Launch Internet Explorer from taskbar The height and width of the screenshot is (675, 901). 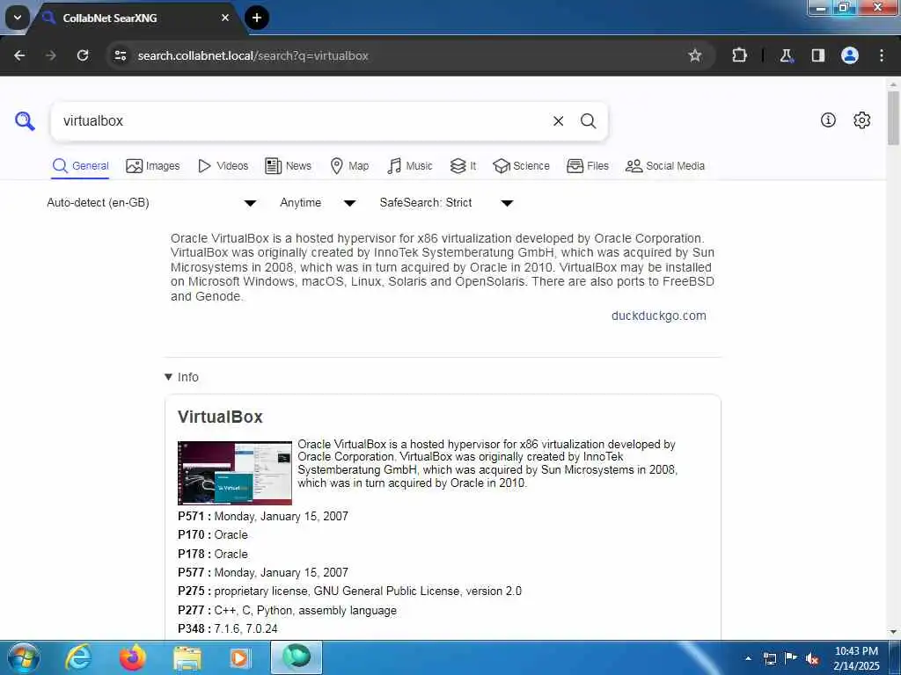point(78,657)
